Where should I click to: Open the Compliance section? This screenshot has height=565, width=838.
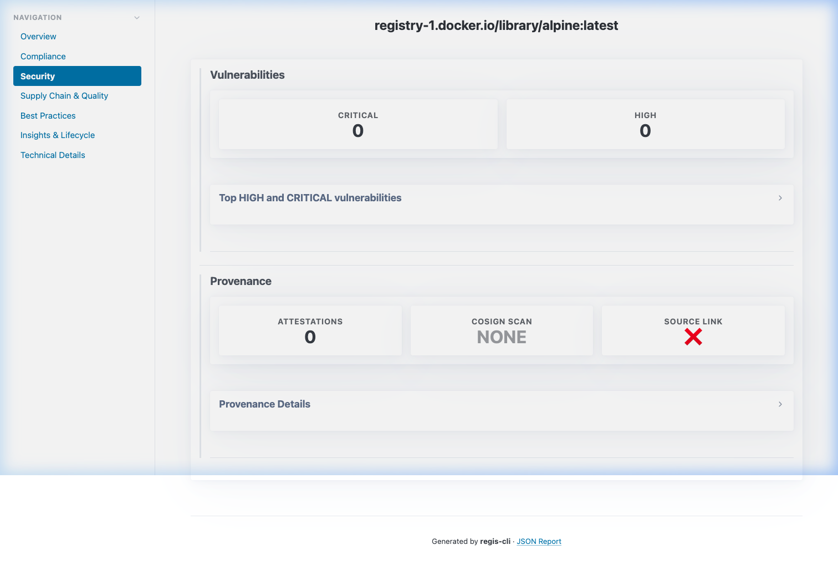point(43,56)
